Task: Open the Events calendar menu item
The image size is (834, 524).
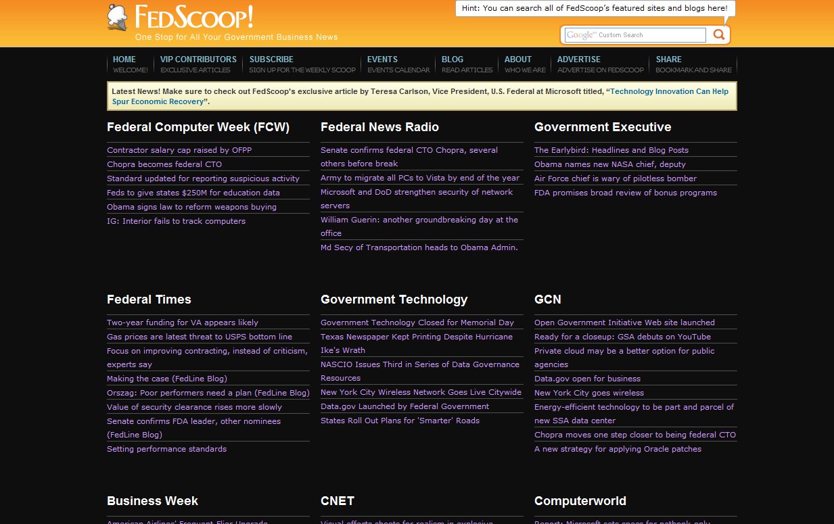Action: tap(382, 59)
